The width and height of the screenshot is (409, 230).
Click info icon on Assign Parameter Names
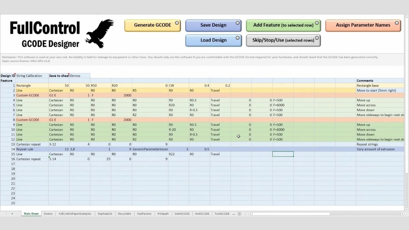point(396,23)
